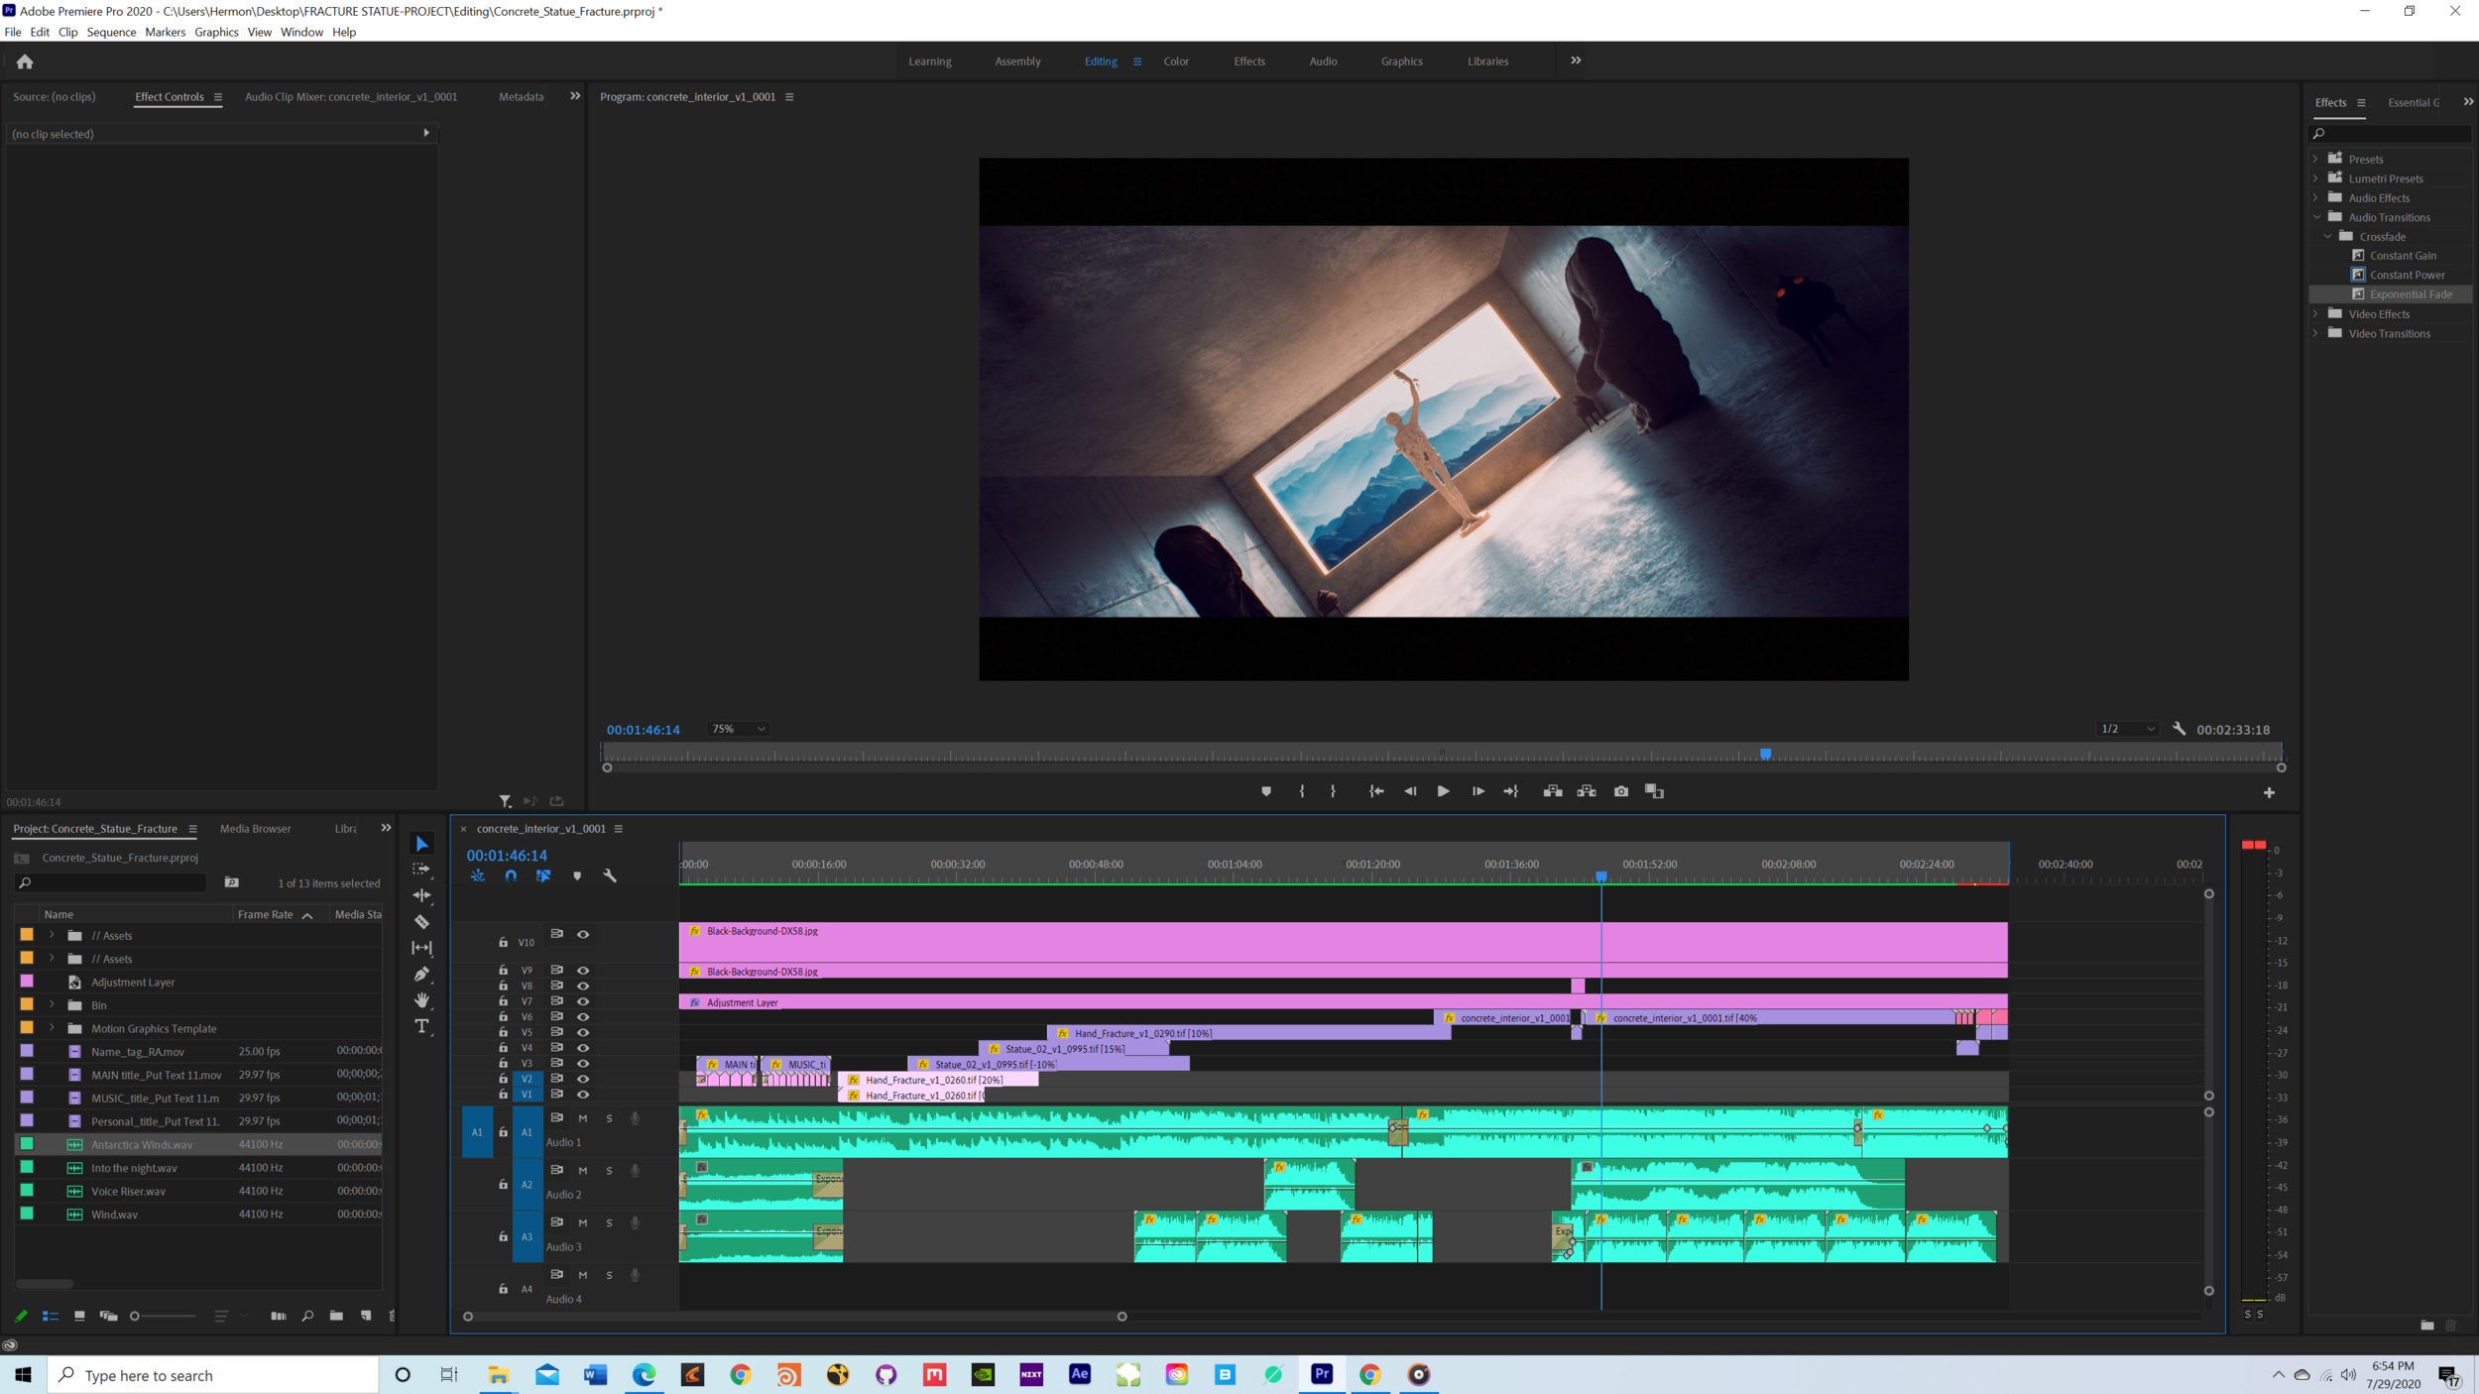Open After Effects from the taskbar

(x=1079, y=1374)
